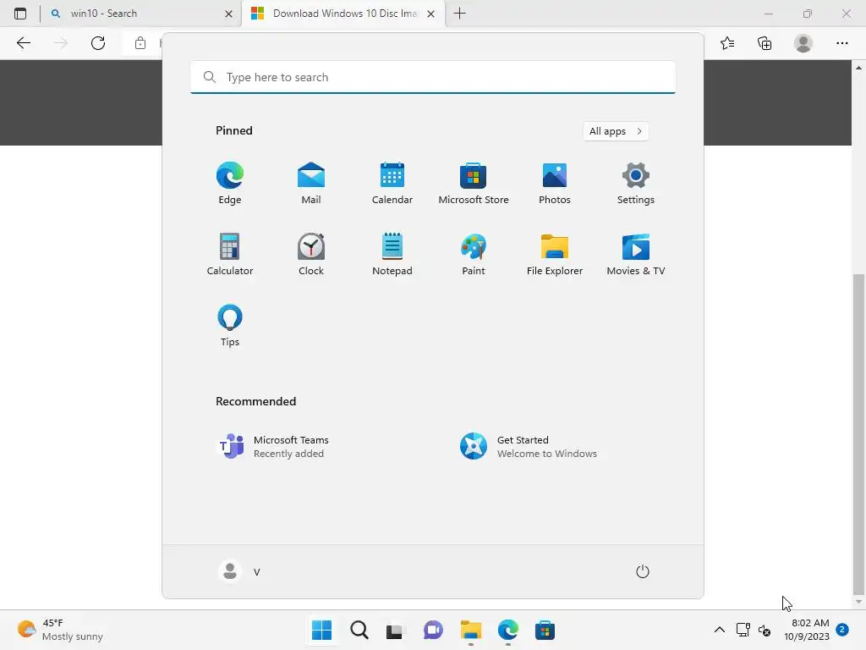Open Task View on the taskbar
This screenshot has height=650, width=866.
tap(394, 630)
